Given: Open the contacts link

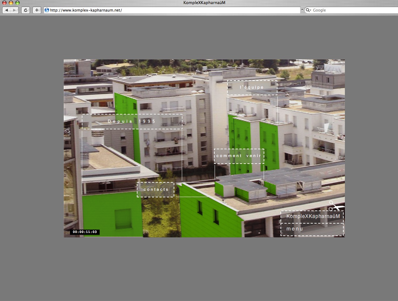Looking at the screenshot, I should pos(156,190).
